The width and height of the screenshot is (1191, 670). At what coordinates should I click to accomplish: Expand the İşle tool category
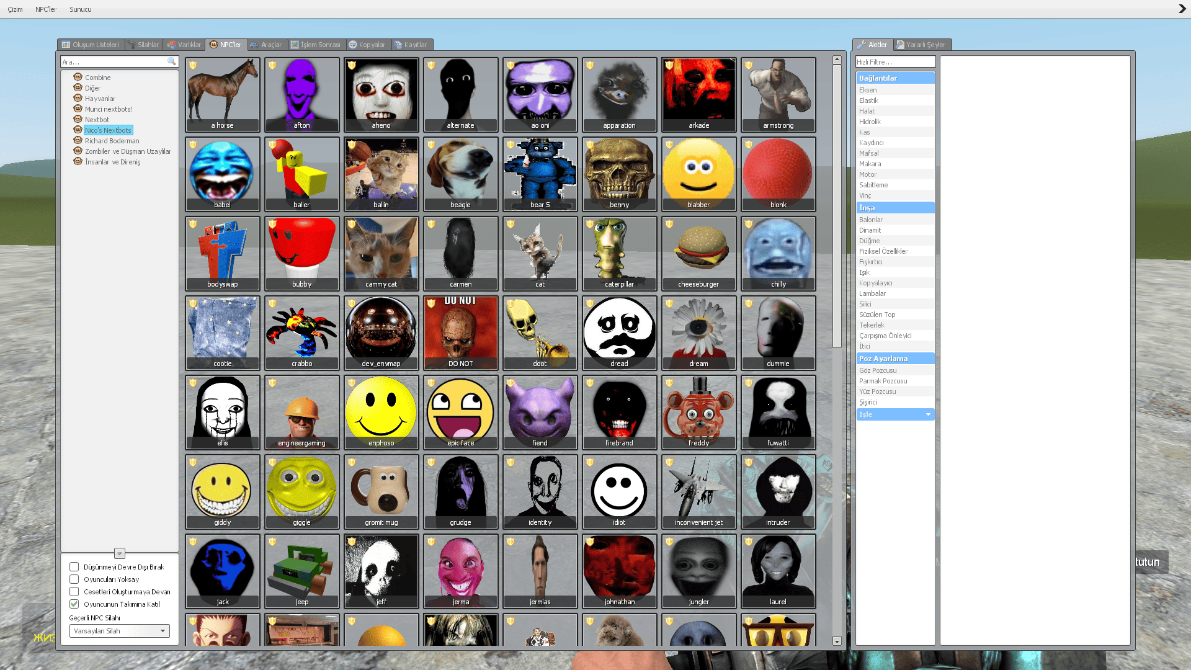(895, 414)
